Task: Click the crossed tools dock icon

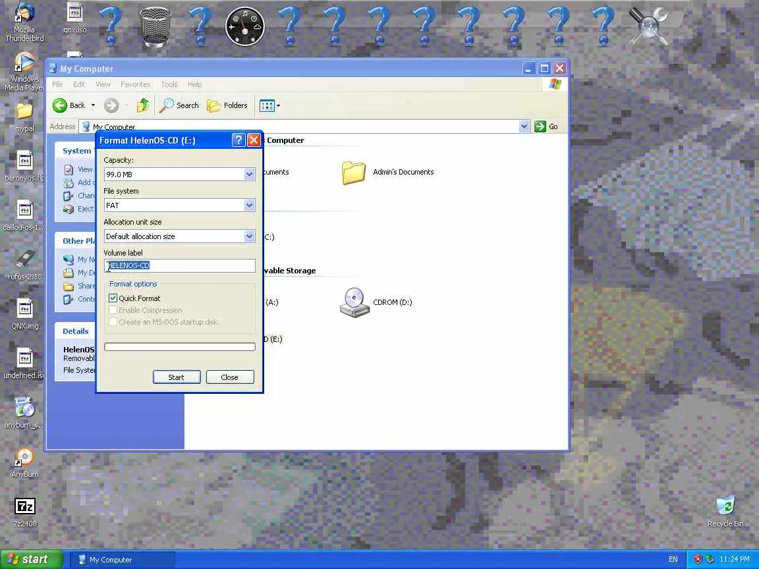Action: coord(648,26)
